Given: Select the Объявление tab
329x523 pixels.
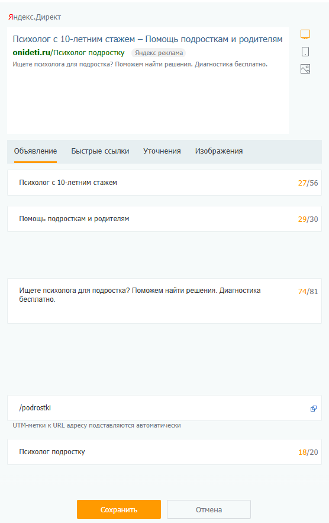Looking at the screenshot, I should tap(36, 151).
